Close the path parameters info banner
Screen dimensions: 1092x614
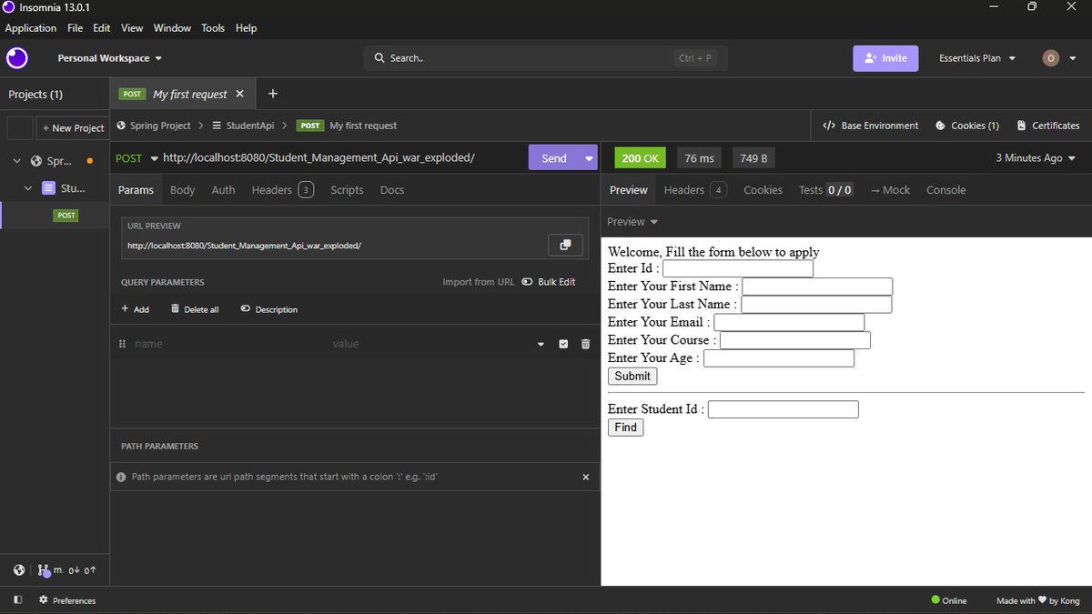click(x=585, y=477)
